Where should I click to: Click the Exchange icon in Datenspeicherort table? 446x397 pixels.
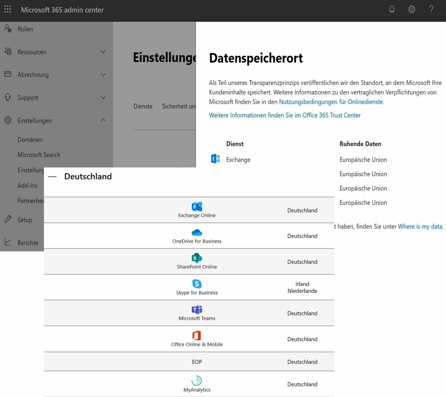[215, 159]
